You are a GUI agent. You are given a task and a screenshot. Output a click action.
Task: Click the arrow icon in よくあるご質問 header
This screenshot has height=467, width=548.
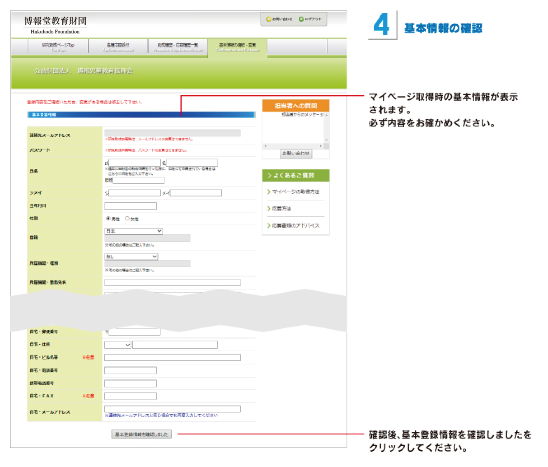click(x=269, y=175)
